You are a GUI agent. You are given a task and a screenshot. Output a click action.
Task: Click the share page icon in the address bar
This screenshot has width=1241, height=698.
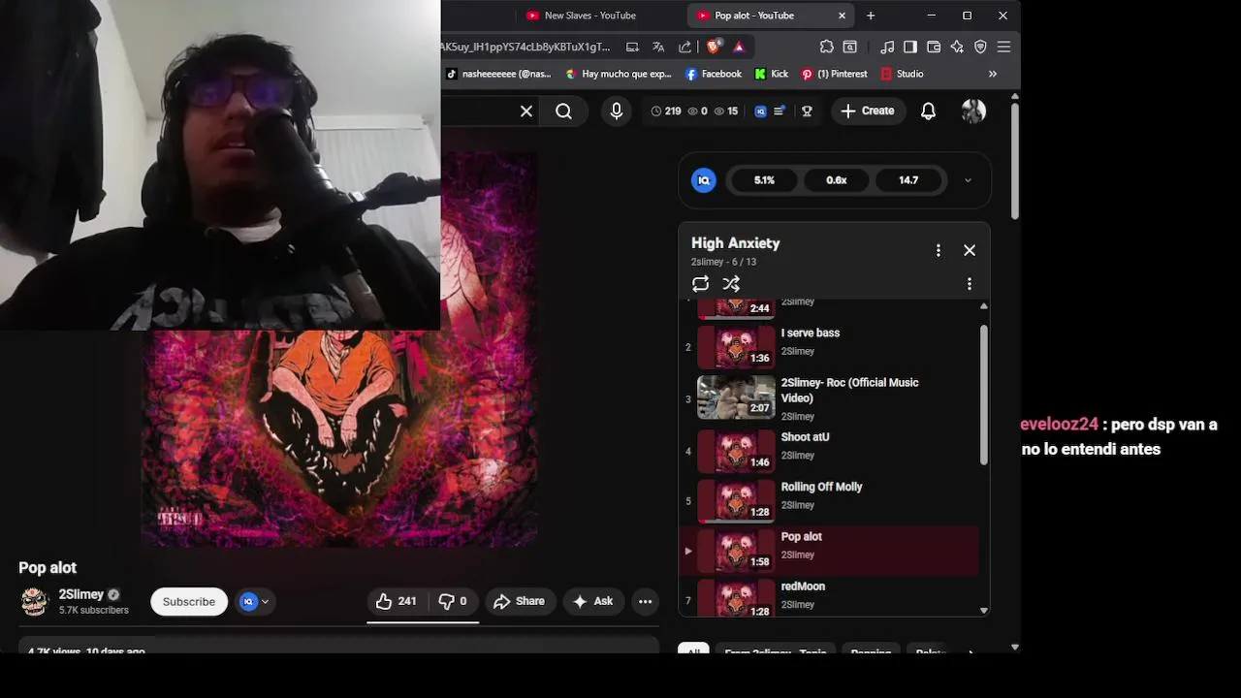(x=685, y=47)
